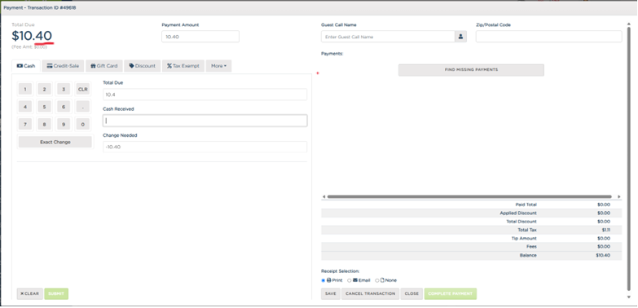The height and width of the screenshot is (308, 638).
Task: Tap keypad digit 0
Action: tap(83, 125)
